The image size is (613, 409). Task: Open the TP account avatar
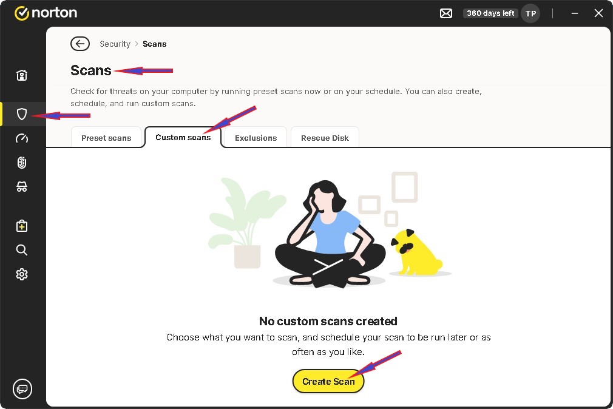[x=530, y=13]
